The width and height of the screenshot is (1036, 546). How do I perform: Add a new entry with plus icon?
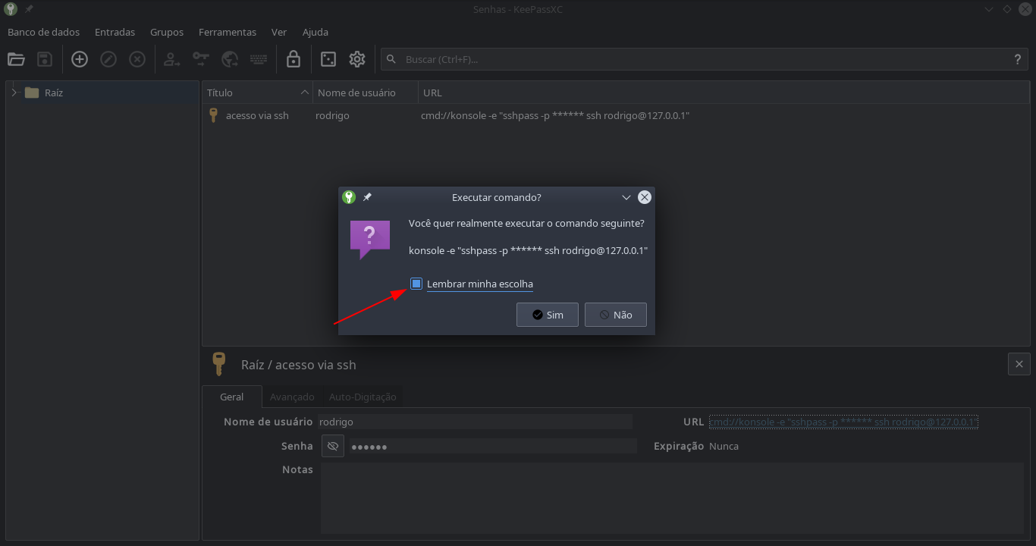pyautogui.click(x=80, y=59)
